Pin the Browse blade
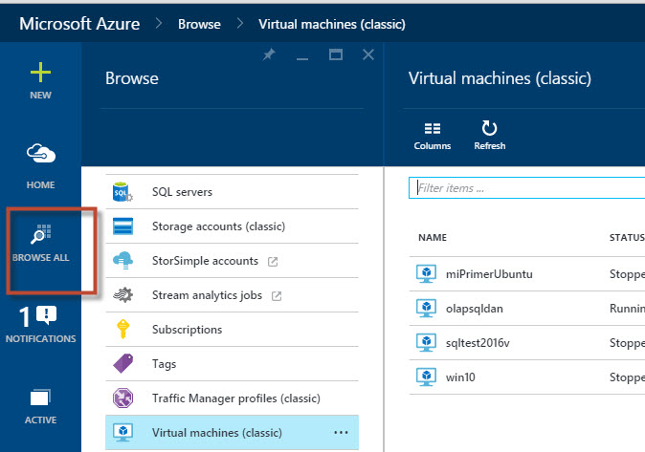 tap(269, 56)
